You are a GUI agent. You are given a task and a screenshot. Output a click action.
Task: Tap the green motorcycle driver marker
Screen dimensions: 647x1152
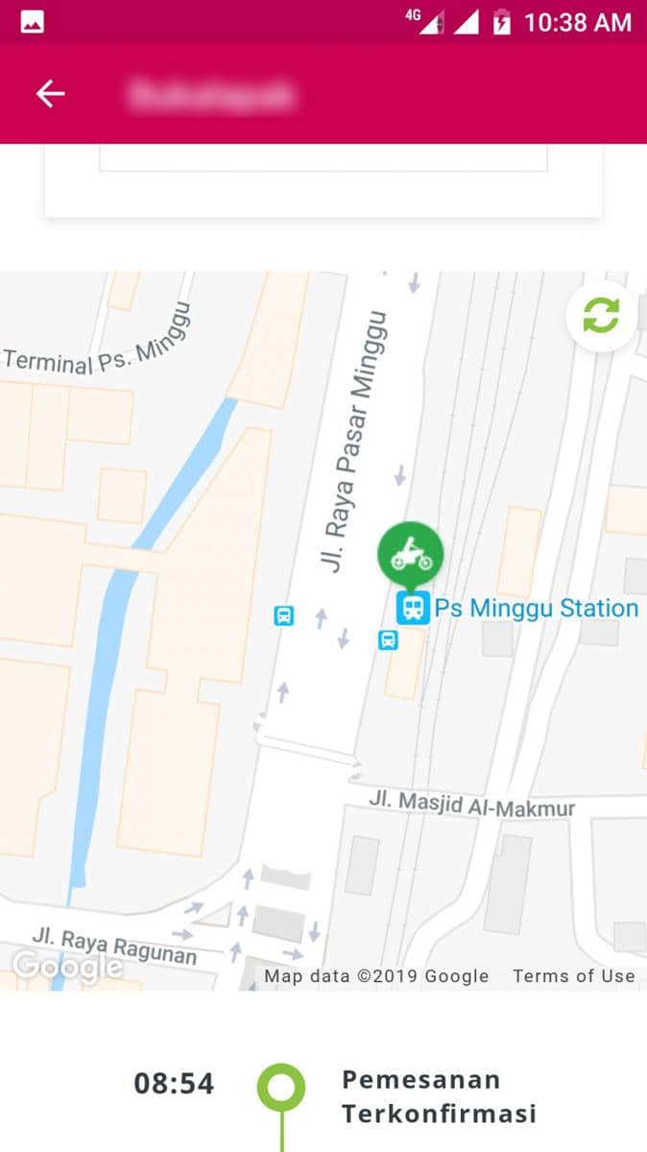tap(410, 556)
